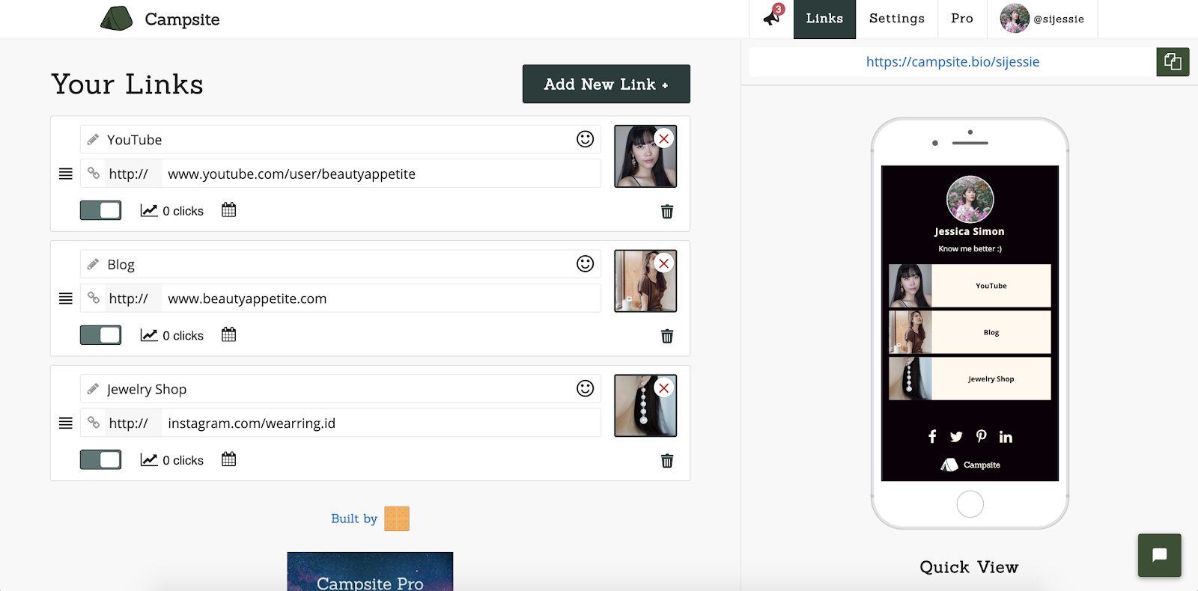Open the @sijessie account menu

tap(1042, 19)
